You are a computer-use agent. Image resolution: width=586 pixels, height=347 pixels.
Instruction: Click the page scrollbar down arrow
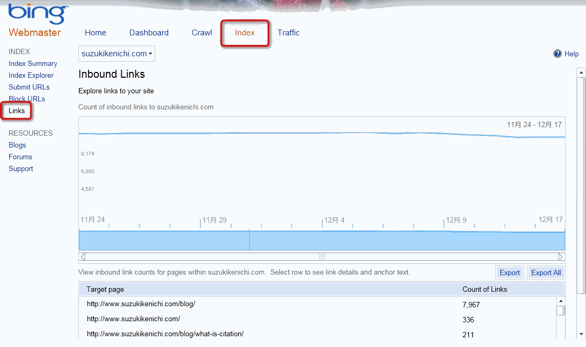tap(580, 334)
